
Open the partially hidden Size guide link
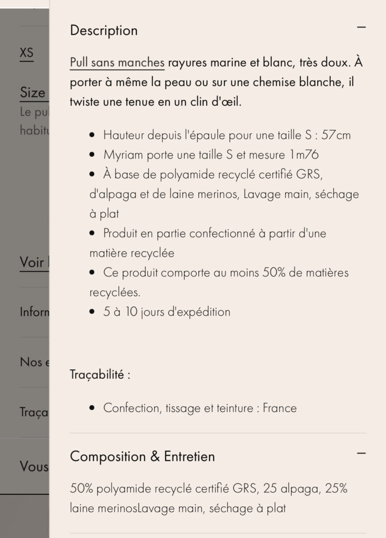[33, 93]
